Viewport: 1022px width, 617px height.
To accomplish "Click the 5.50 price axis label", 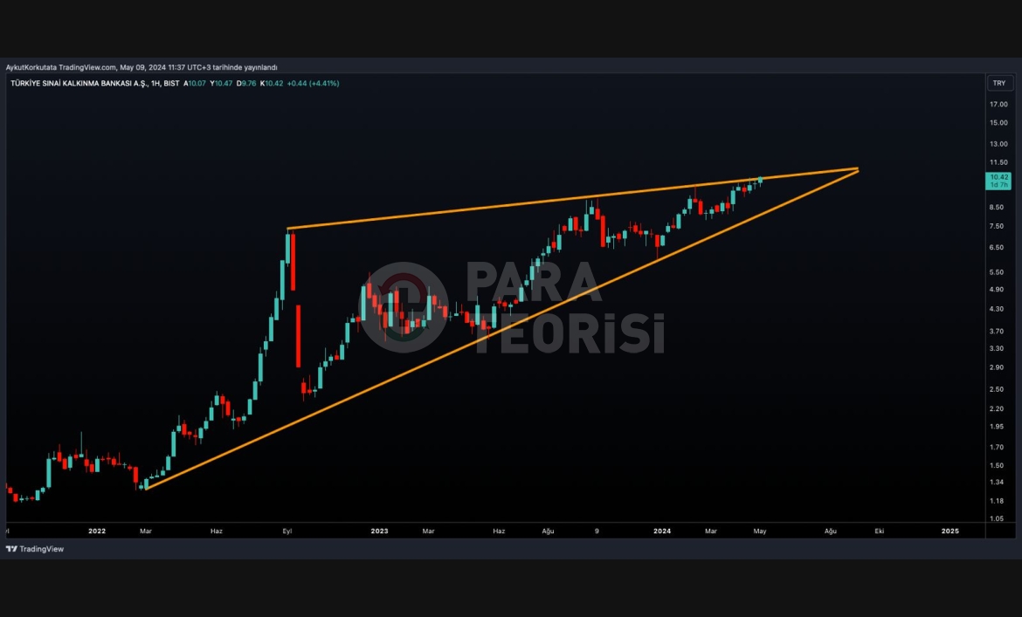I will coord(997,272).
